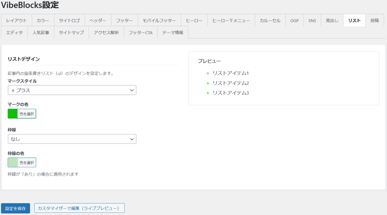Click リストアイテム2 in the preview
This screenshot has height=215, width=387.
231,83
